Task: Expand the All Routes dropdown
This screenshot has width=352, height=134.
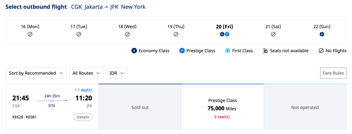Action: [x=86, y=73]
